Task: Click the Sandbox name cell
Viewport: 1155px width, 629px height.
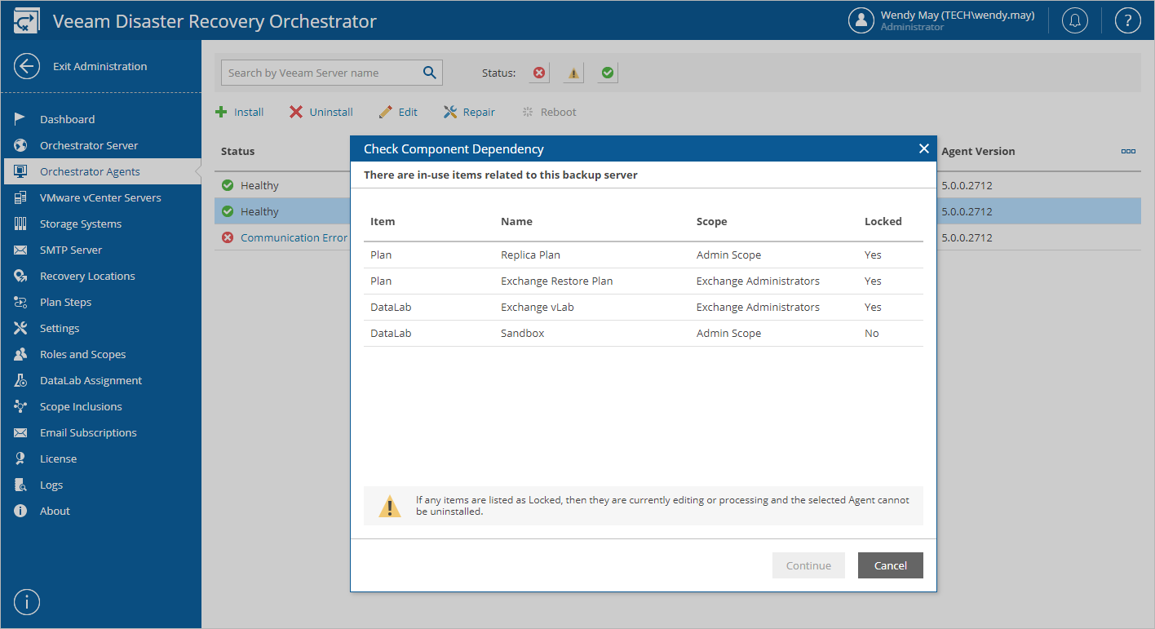Action: pyautogui.click(x=522, y=333)
